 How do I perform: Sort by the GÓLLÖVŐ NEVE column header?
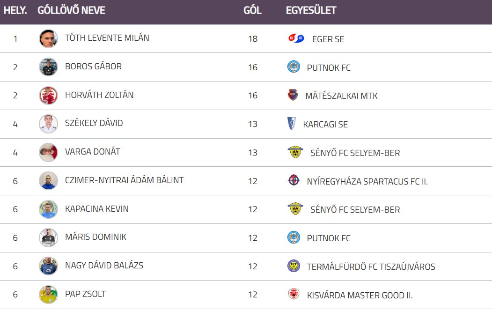[x=71, y=10]
